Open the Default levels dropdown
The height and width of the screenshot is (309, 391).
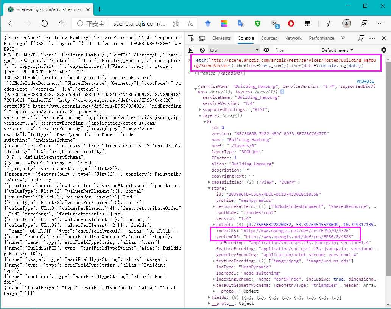[x=337, y=50]
